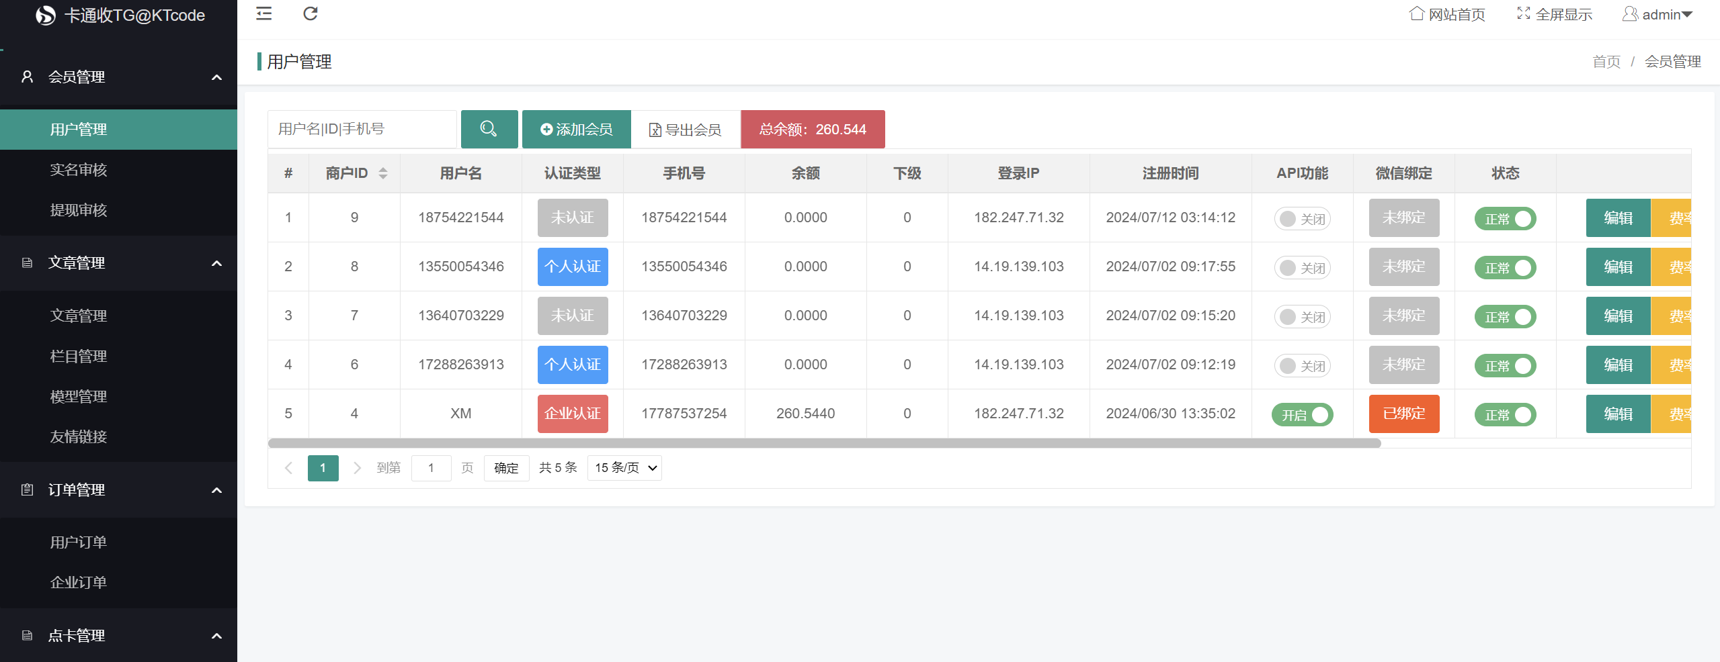Toggle 正常 status for user 13550054346

[x=1505, y=268]
